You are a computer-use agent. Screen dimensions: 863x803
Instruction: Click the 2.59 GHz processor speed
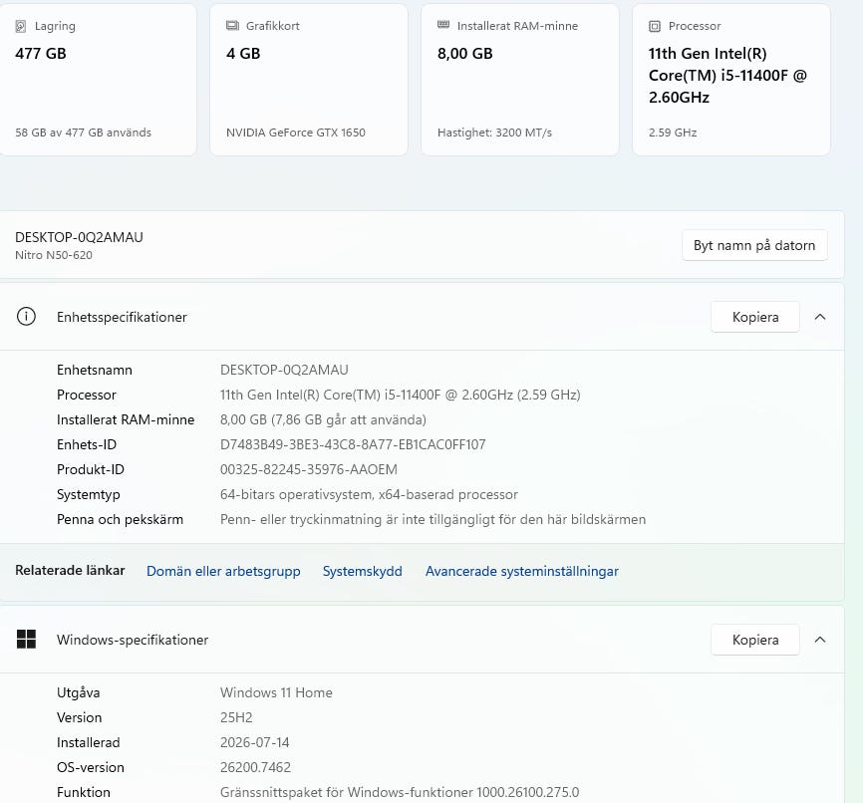tap(673, 133)
